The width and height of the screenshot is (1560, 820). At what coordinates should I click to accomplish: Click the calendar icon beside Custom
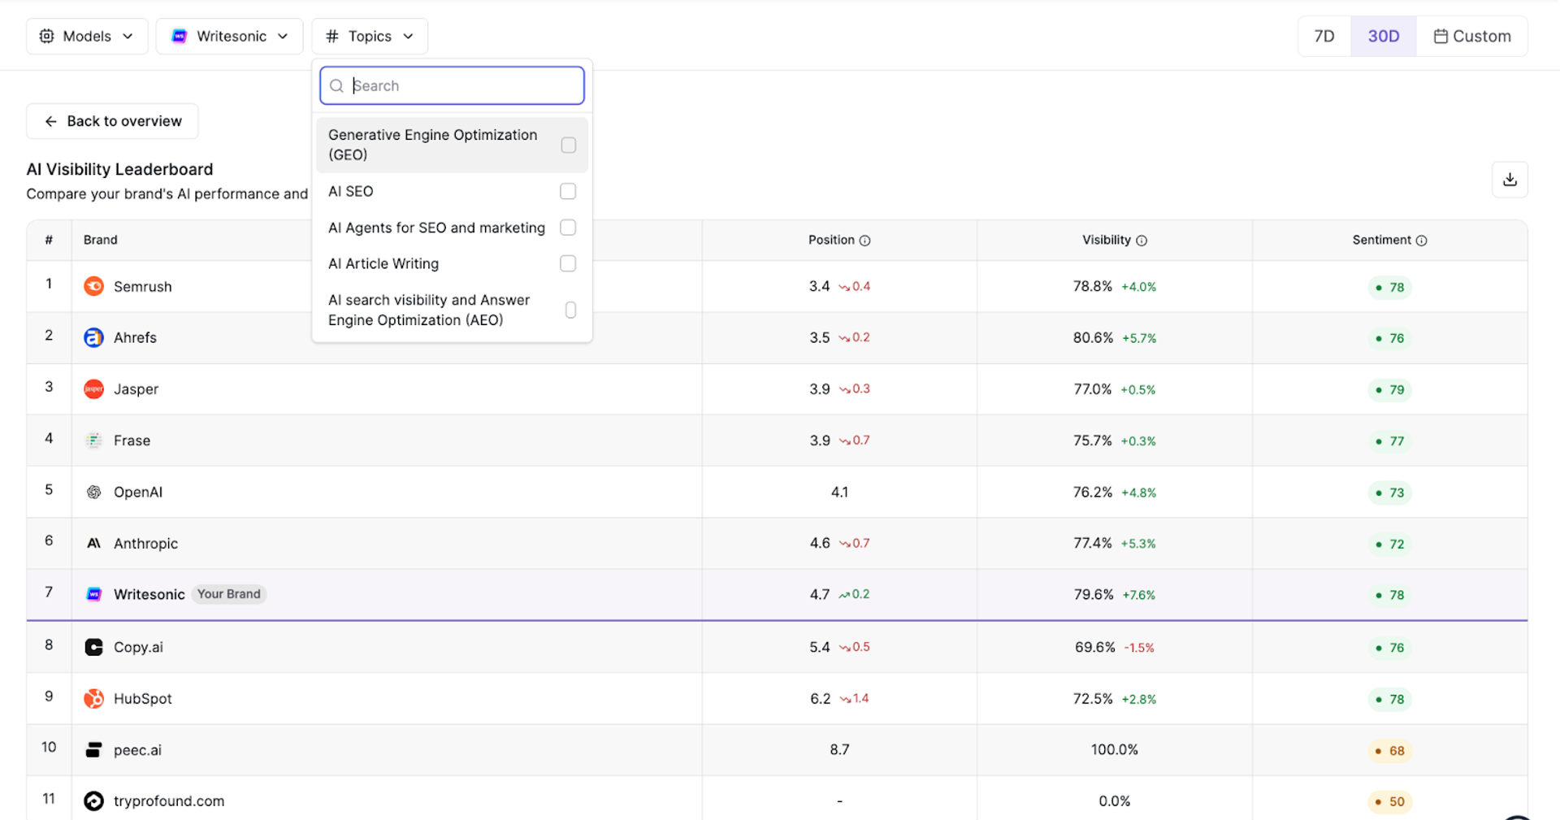[1441, 36]
